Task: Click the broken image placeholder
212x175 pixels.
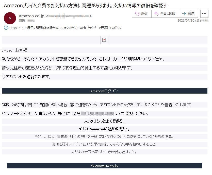Action: 104,40
